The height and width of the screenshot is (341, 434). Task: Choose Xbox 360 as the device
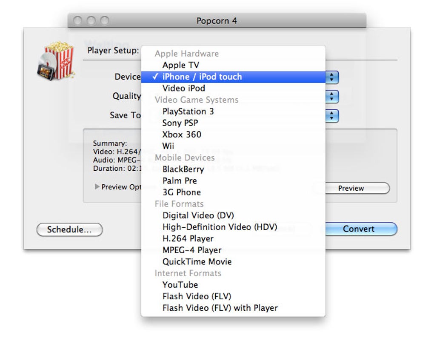pyautogui.click(x=233, y=135)
